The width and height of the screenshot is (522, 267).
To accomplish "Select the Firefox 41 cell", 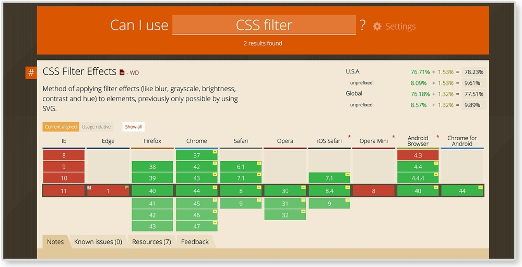I will (152, 203).
